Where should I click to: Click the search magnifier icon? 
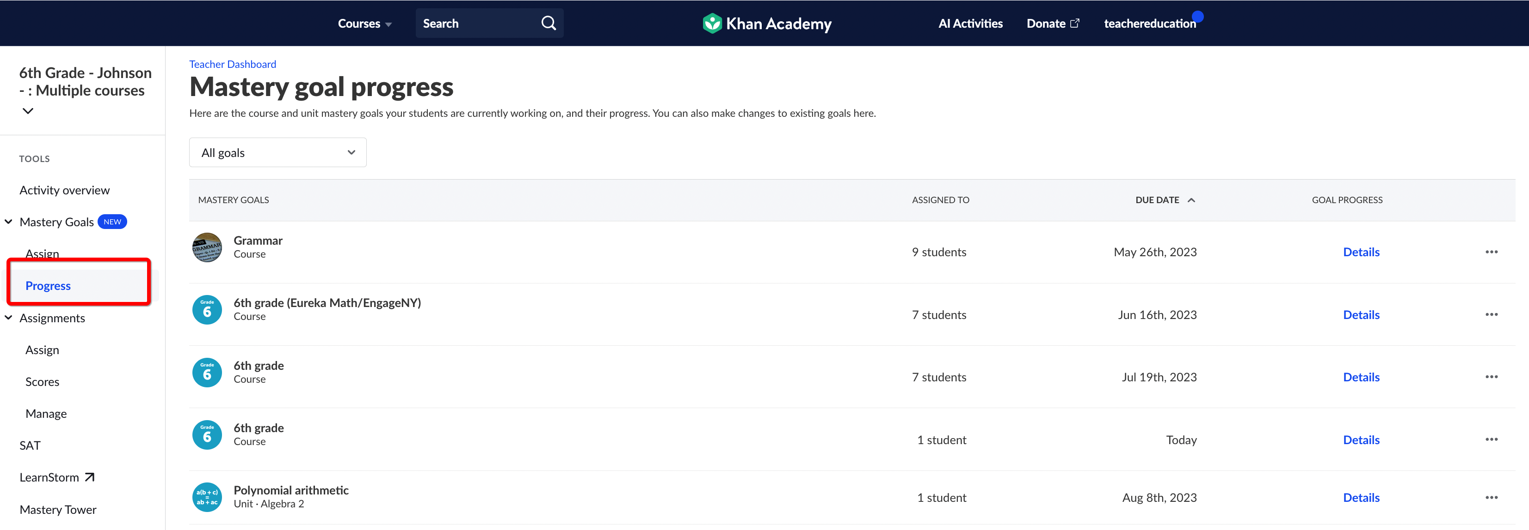click(x=549, y=23)
